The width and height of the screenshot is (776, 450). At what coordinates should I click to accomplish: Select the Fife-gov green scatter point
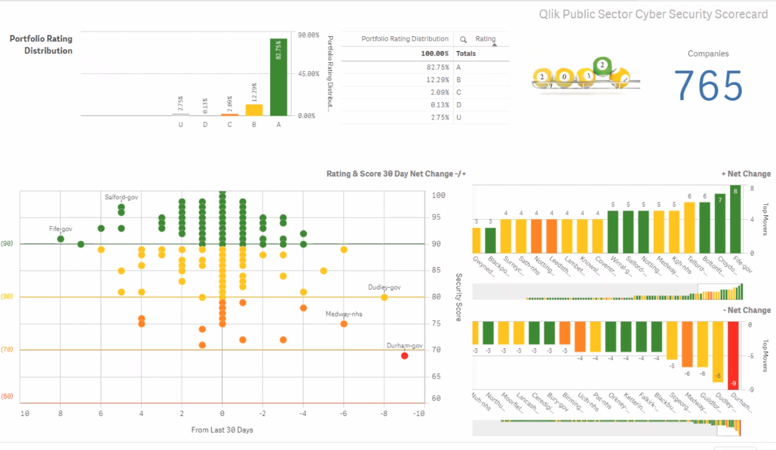61,239
